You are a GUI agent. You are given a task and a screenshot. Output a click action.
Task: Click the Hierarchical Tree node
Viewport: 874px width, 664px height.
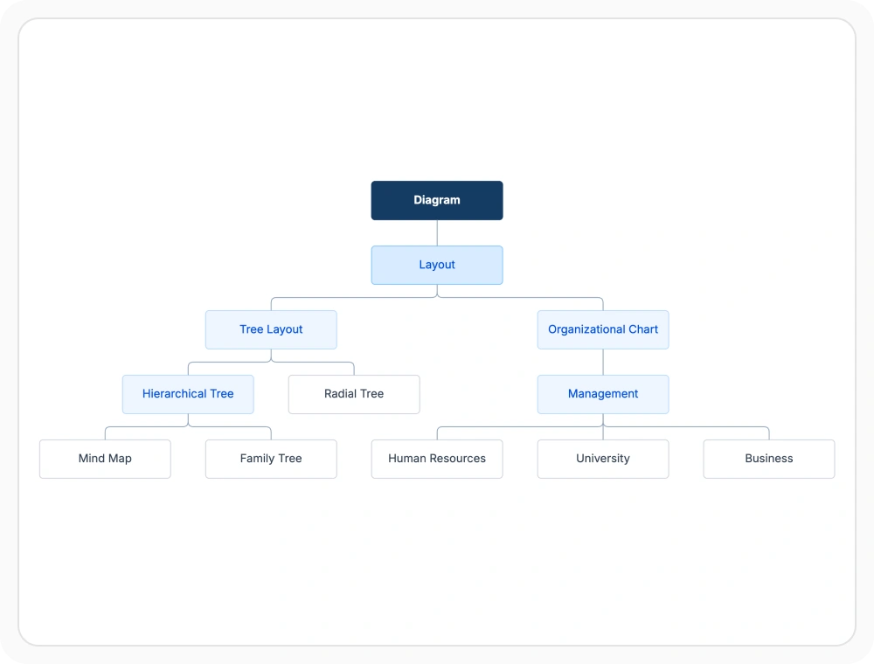click(x=188, y=394)
